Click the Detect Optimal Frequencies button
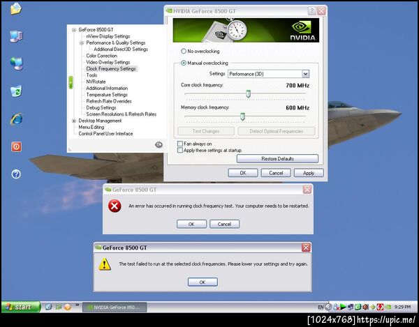The width and height of the screenshot is (419, 327). [277, 131]
